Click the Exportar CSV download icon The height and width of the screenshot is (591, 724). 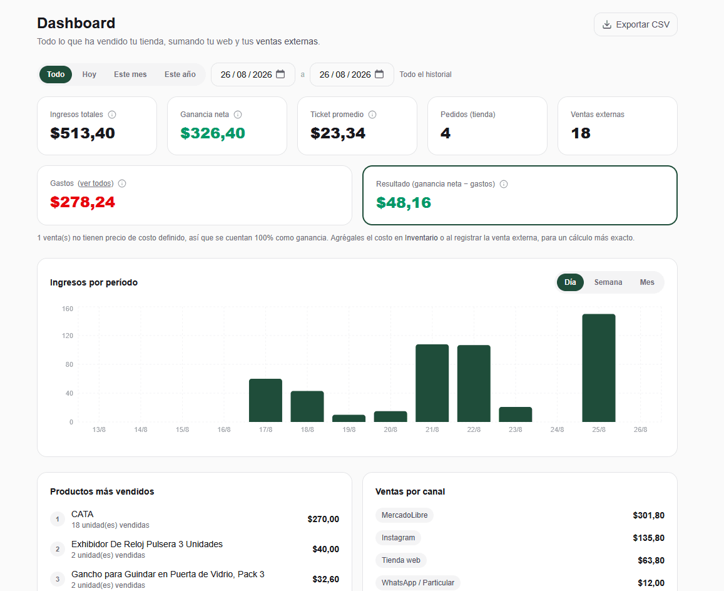[x=607, y=24]
